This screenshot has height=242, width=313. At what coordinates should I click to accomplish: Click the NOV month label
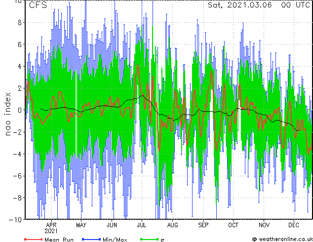tap(264, 225)
